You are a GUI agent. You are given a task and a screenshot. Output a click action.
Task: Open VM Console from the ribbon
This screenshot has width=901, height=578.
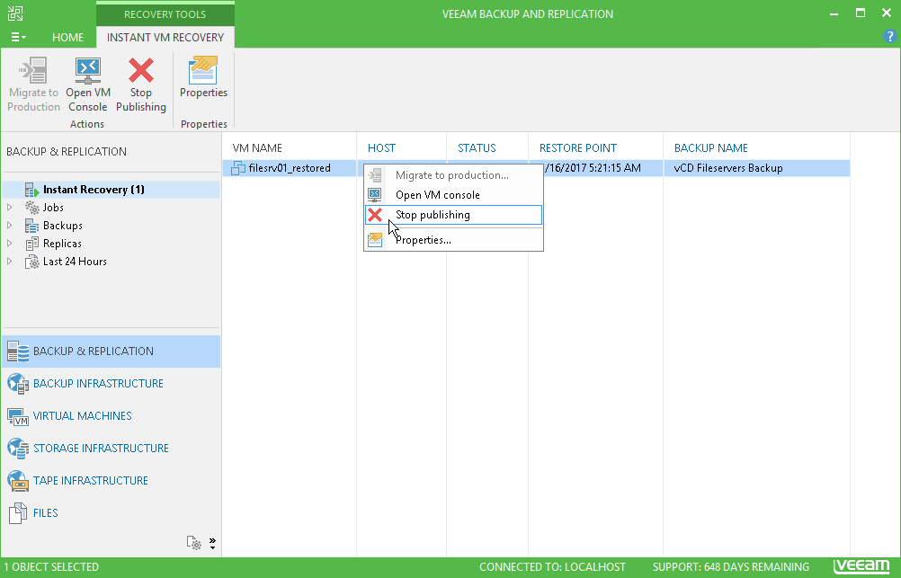pos(88,84)
